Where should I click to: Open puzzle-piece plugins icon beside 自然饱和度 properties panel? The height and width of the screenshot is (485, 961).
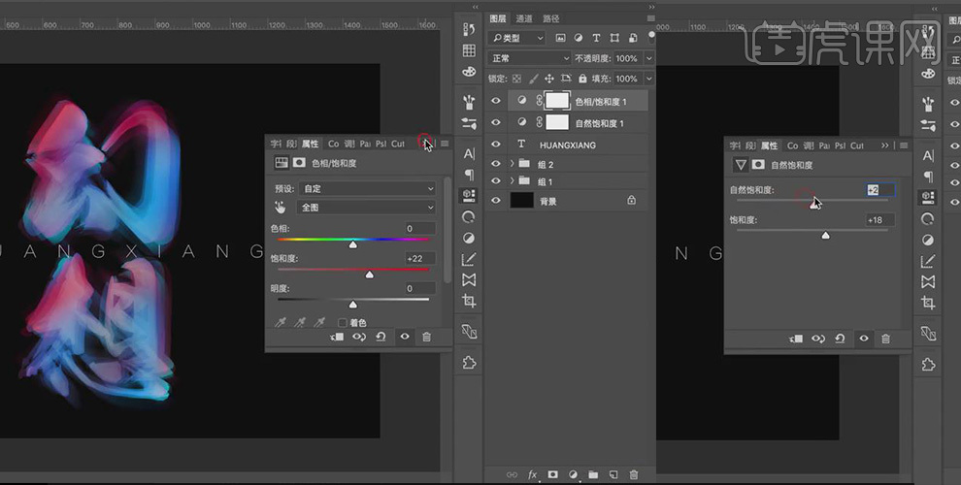pos(928,365)
